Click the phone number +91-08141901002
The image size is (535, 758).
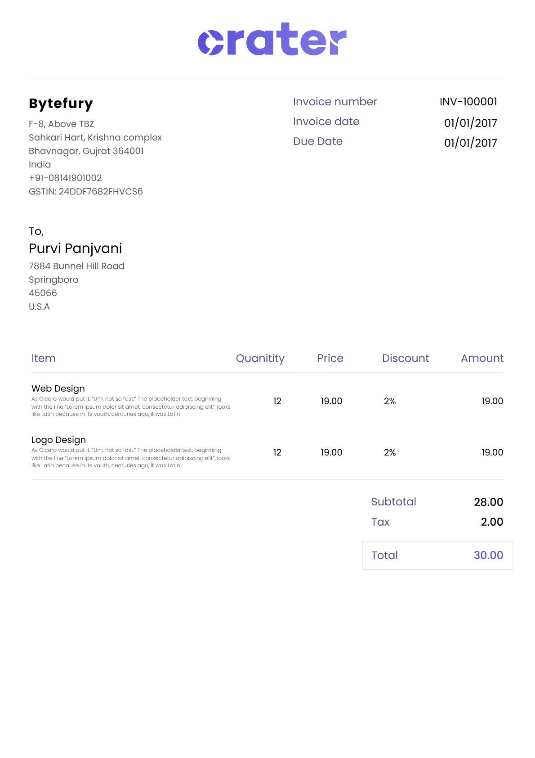(65, 178)
